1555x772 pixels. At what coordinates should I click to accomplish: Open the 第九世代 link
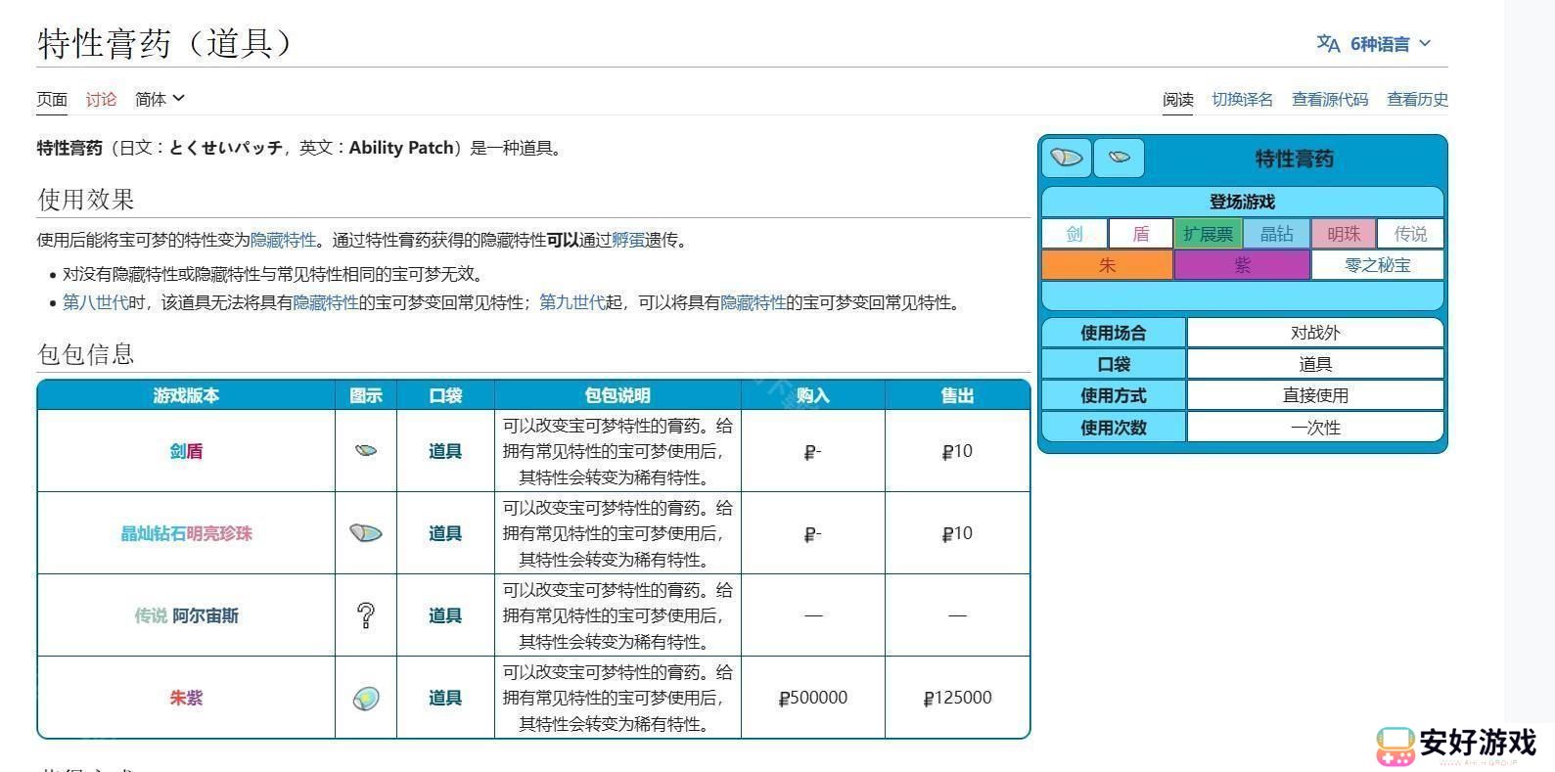pyautogui.click(x=572, y=302)
